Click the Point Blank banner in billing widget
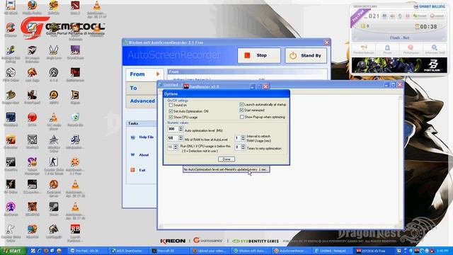Viewport: 453px width, 255px height. click(x=399, y=65)
